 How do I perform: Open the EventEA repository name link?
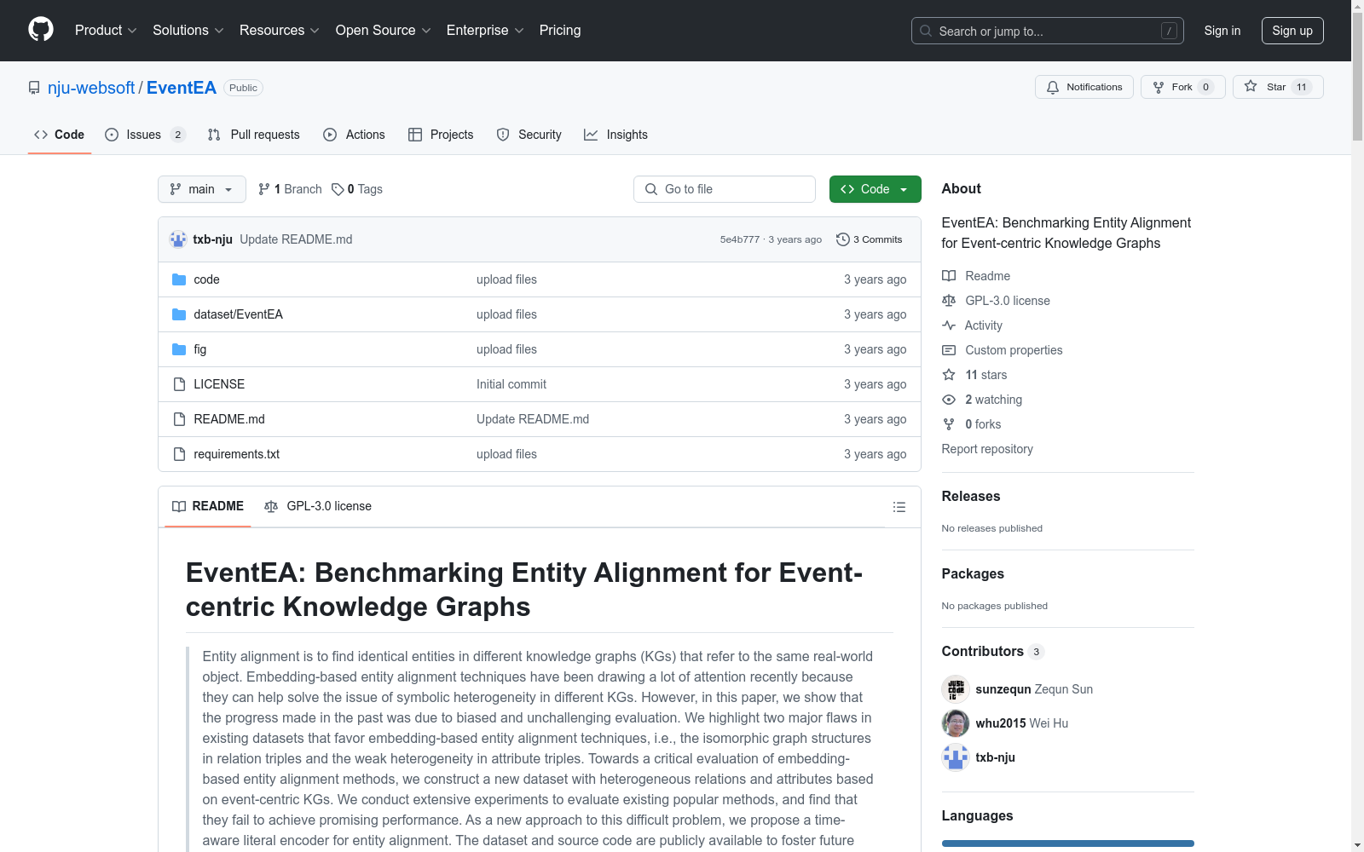pos(182,88)
